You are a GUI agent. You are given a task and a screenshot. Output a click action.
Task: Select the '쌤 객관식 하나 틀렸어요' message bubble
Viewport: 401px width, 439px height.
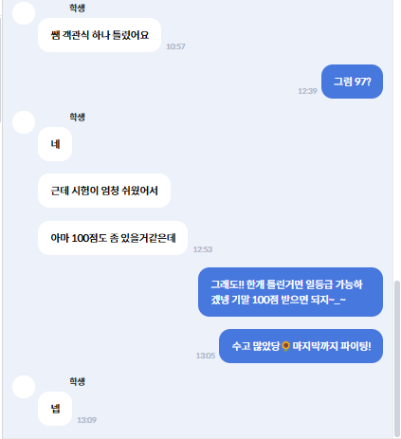click(x=100, y=35)
